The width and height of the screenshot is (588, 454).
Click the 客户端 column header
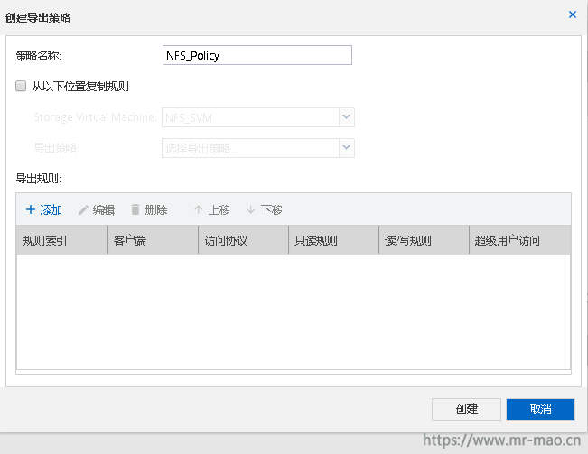tap(153, 240)
